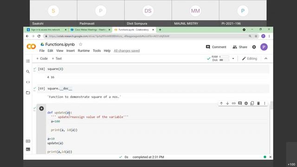The width and height of the screenshot is (297, 167).
Task: Go back in browser history
Action: 27,36
